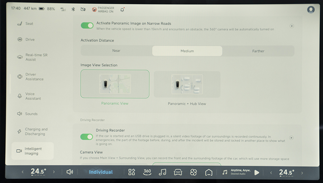Image resolution: width=323 pixels, height=183 pixels.
Task: Open user profile avatar
Action: tap(311, 10)
